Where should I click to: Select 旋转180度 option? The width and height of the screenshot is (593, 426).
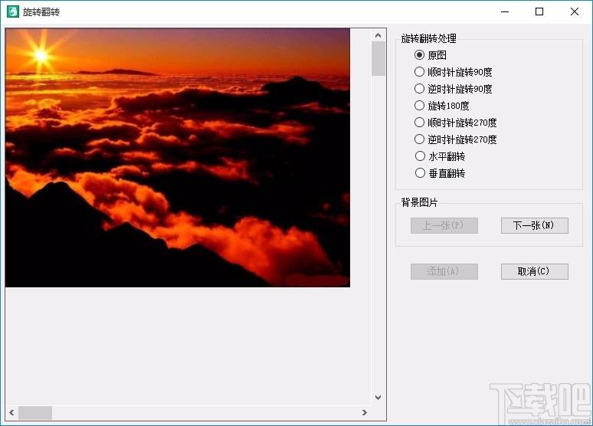coord(419,106)
